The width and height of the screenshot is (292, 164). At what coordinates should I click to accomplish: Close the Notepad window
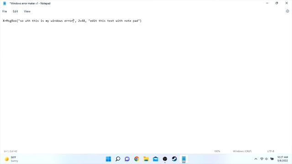pos(287,3)
